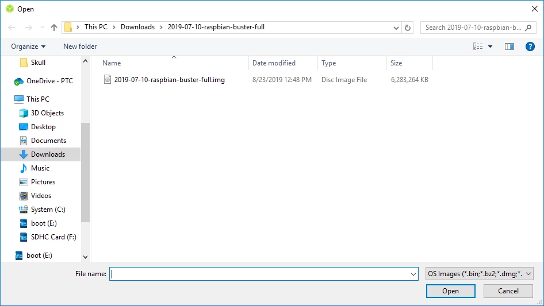The height and width of the screenshot is (306, 544).
Task: Go up one folder level
Action: pyautogui.click(x=54, y=28)
